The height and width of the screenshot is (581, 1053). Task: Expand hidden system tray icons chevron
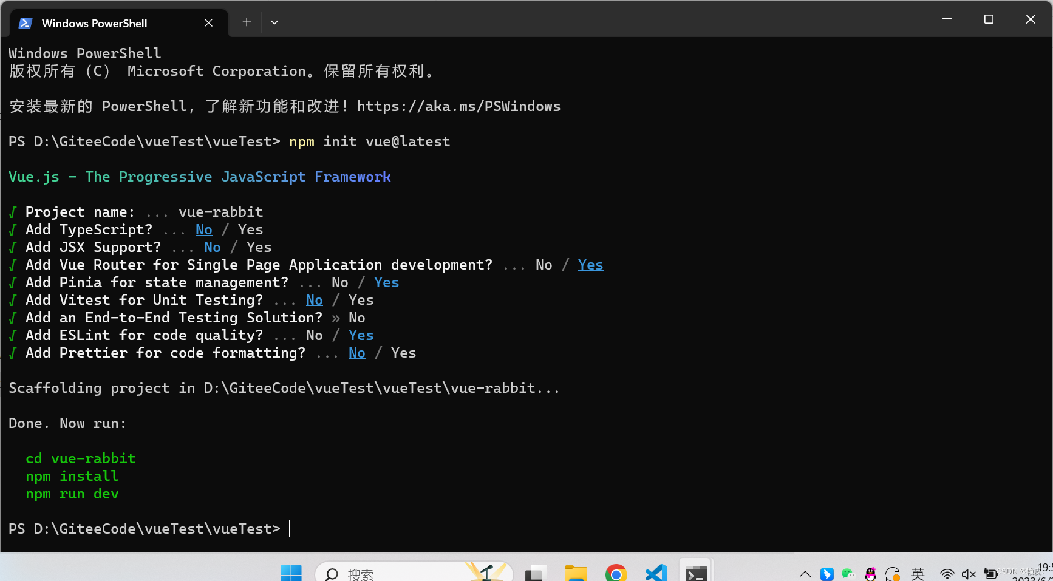[x=805, y=574]
